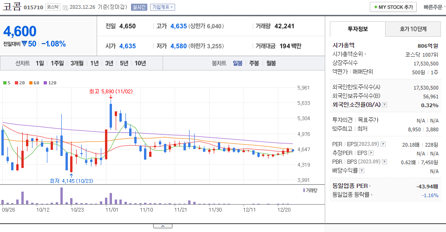Click the purple 120-day moving average legend
The height and width of the screenshot is (232, 446).
click(50, 83)
